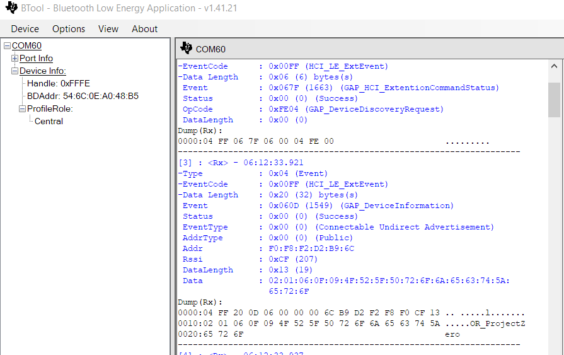Open the About menu
564x355 pixels.
click(144, 29)
